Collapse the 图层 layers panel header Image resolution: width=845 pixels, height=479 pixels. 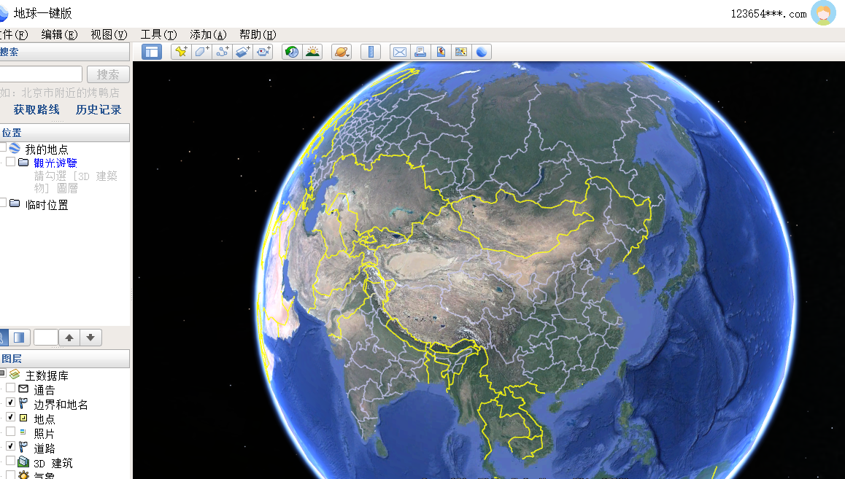coord(65,359)
